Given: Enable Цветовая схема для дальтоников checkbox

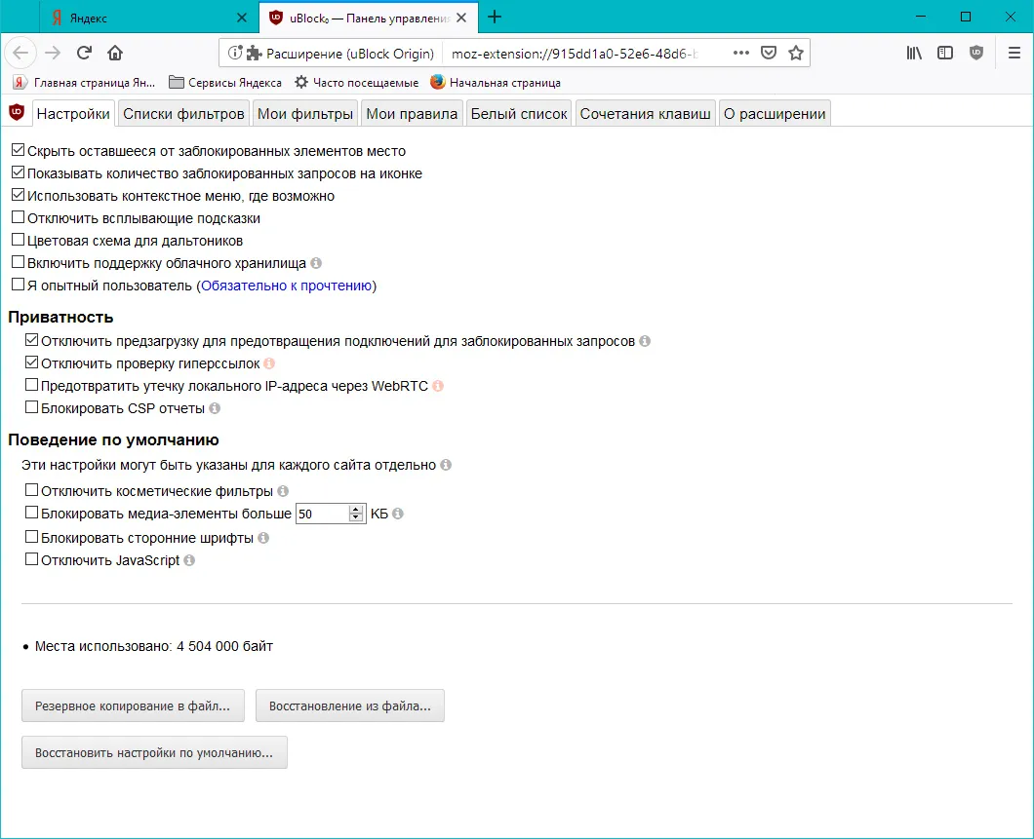Looking at the screenshot, I should pyautogui.click(x=18, y=240).
